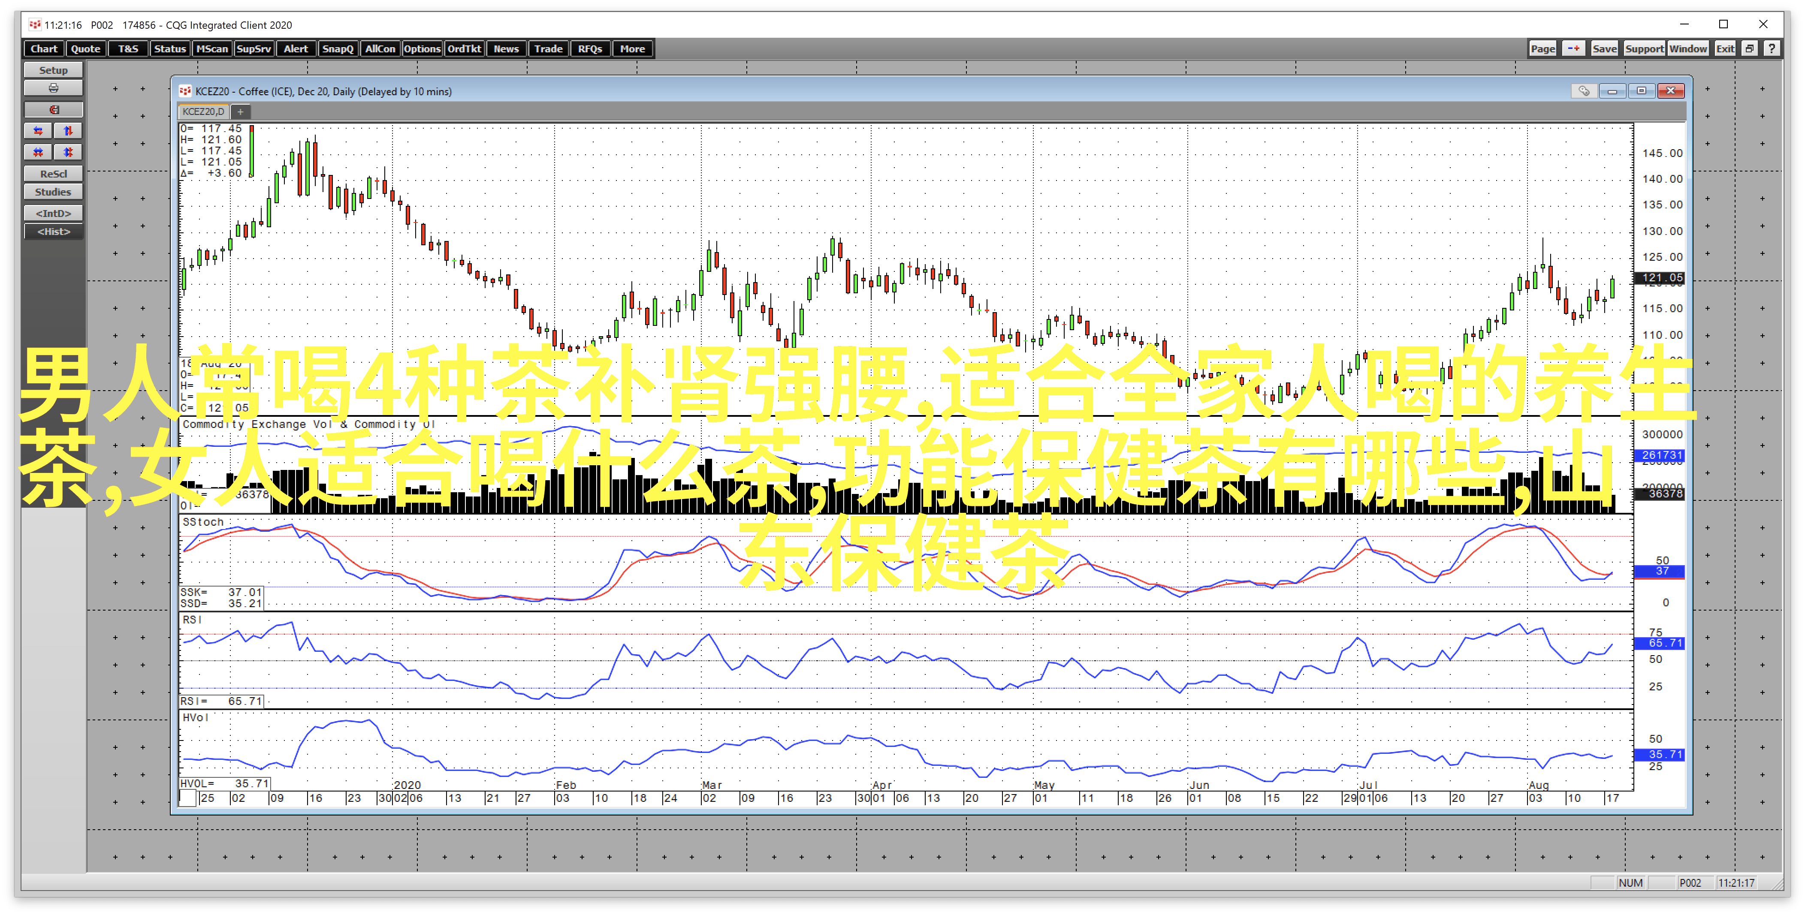This screenshot has width=1805, height=915.
Task: Open the Window menu
Action: (1687, 48)
